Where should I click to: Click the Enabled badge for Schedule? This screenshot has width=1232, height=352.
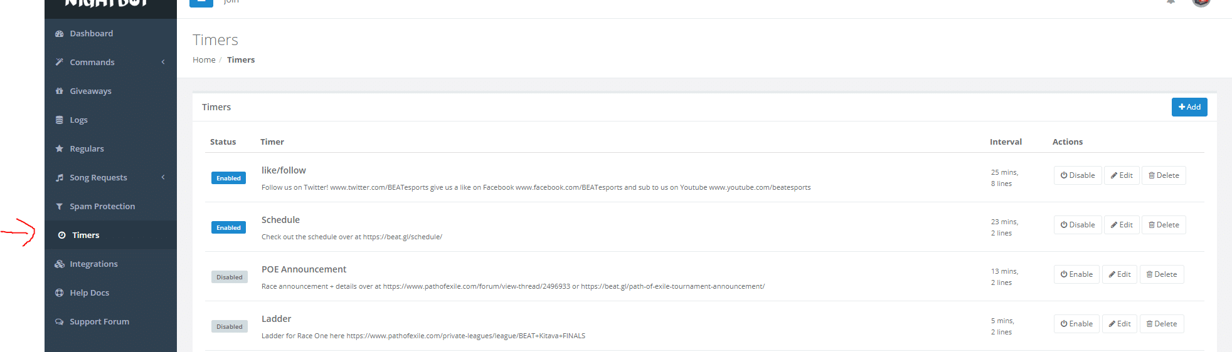tap(228, 227)
